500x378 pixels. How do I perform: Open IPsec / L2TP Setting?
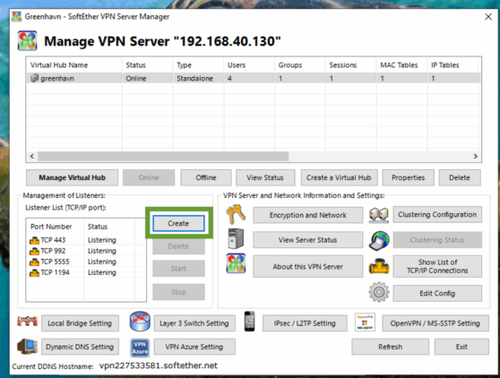[305, 323]
